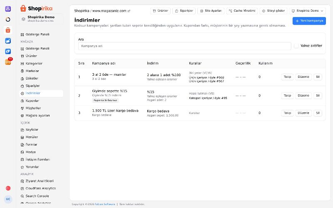Click the Formlar icon in sidebar
The image size is (333, 208).
pos(22,145)
